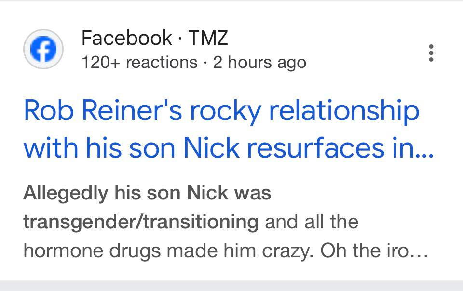
Task: Click 'Rob Reiner's' in the headline
Action: point(102,111)
